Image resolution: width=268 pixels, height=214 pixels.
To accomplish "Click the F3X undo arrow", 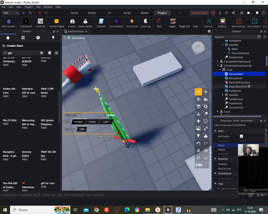I will (198, 143).
